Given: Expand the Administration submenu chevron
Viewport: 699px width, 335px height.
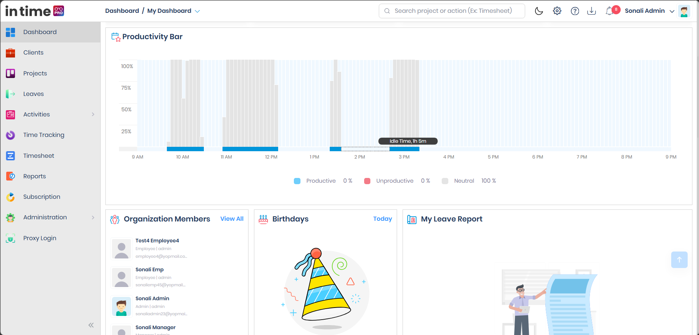Looking at the screenshot, I should point(93,217).
